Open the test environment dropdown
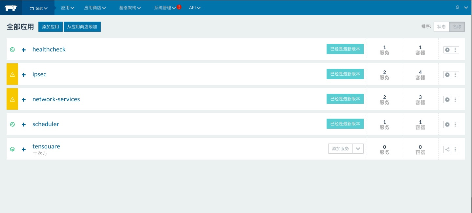The width and height of the screenshot is (472, 213). pyautogui.click(x=39, y=8)
